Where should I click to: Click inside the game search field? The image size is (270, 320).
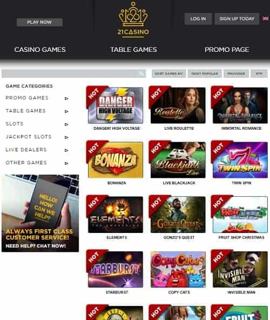pyautogui.click(x=69, y=74)
